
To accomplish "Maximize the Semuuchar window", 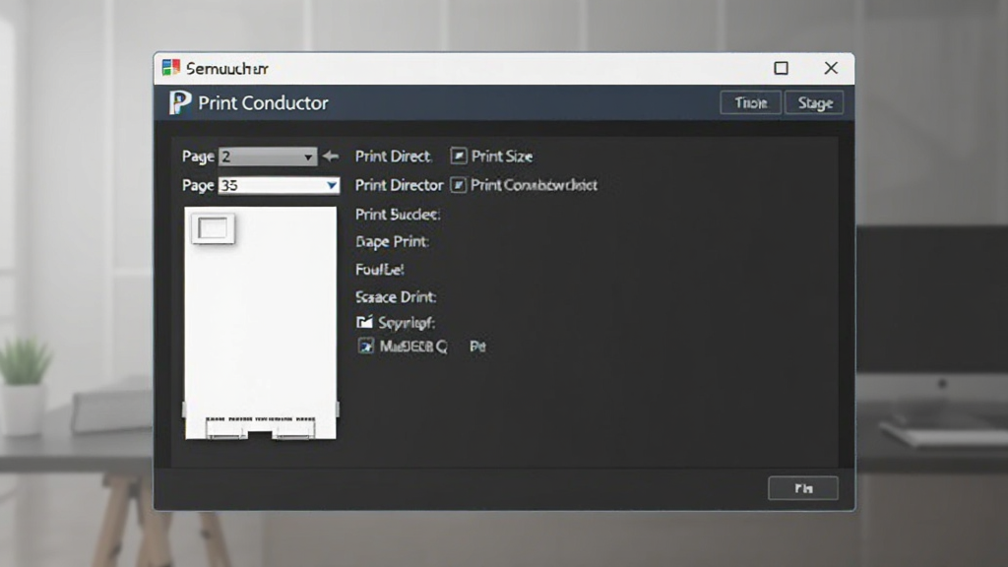I will [781, 68].
